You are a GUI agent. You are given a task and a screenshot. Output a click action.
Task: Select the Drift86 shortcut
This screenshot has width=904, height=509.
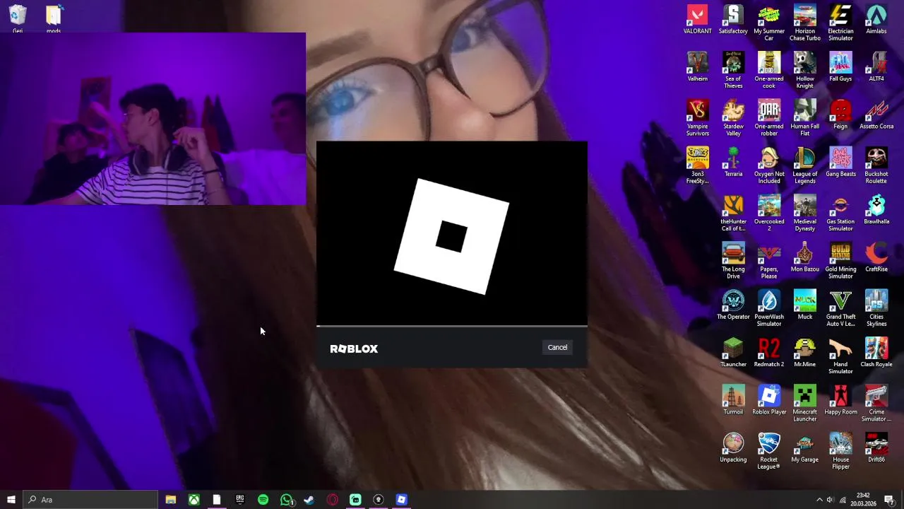click(x=876, y=447)
